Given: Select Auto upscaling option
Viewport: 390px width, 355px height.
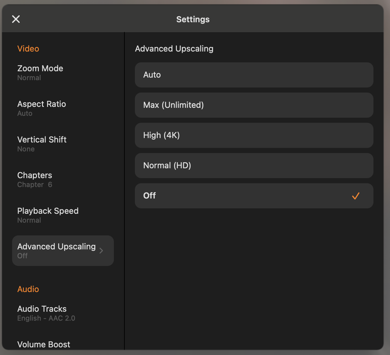Looking at the screenshot, I should (254, 75).
